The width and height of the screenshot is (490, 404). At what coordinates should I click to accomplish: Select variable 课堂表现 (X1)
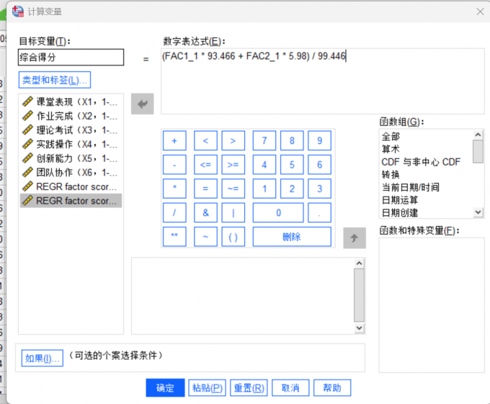click(71, 102)
